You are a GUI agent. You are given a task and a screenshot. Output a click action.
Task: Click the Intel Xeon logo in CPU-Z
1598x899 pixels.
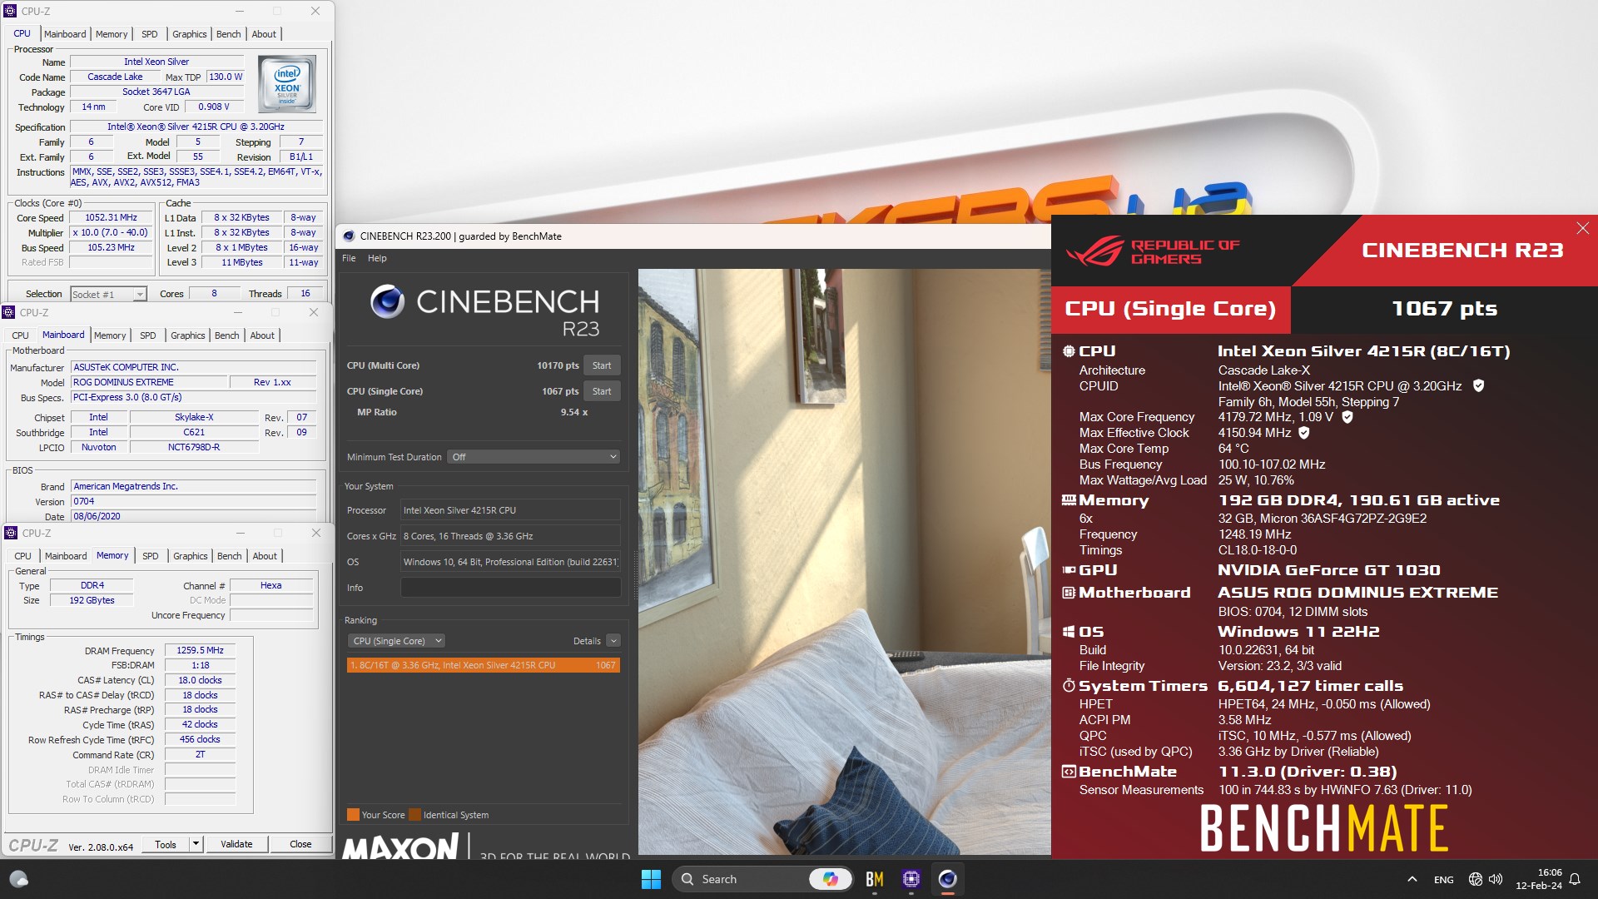click(x=287, y=84)
